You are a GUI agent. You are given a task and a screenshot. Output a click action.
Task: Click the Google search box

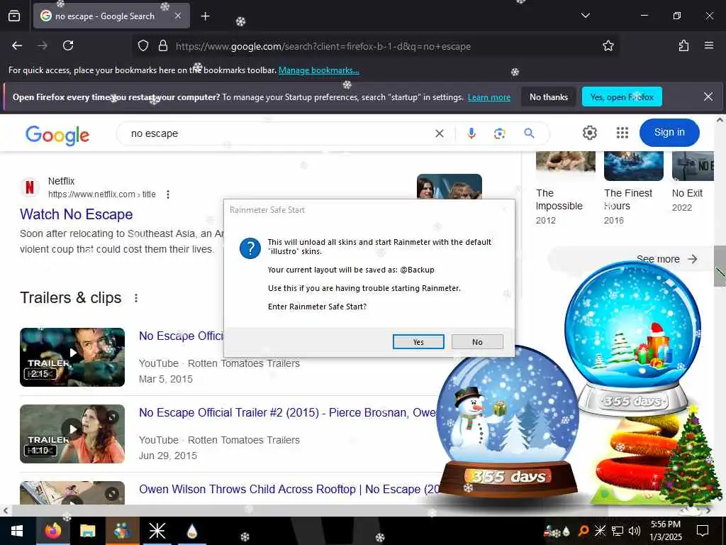coord(278,133)
